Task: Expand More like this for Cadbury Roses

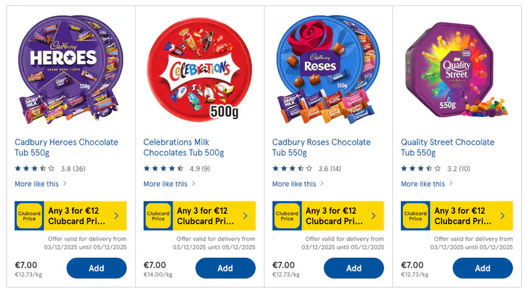Action: [298, 184]
